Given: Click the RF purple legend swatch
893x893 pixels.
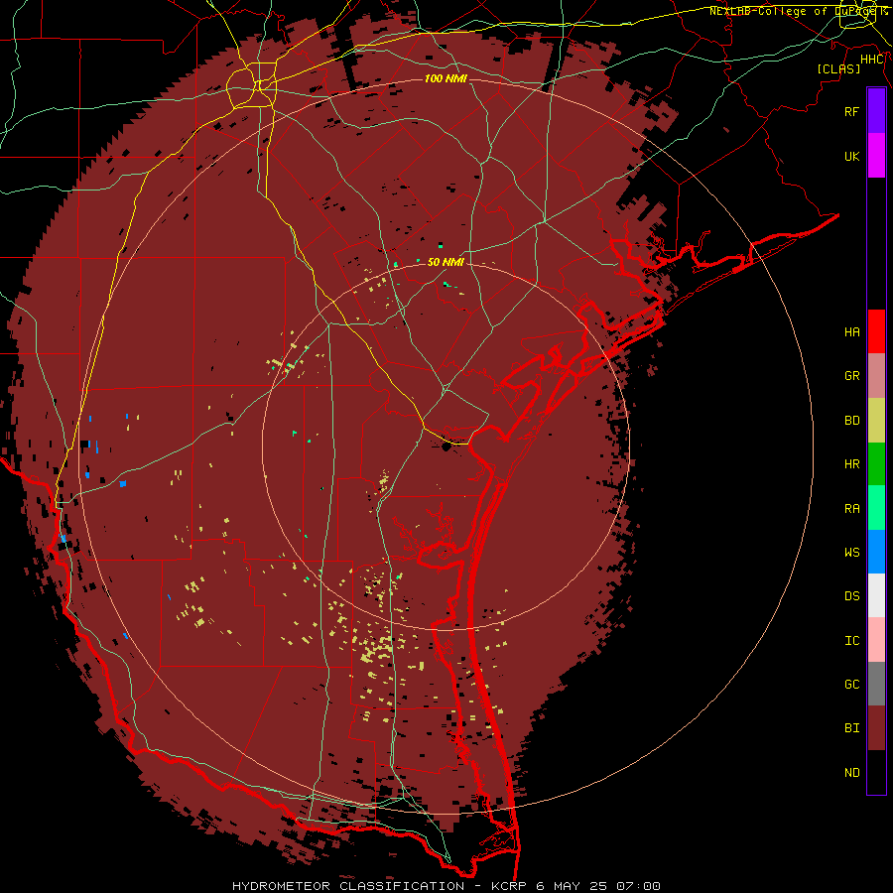Looking at the screenshot, I should tap(876, 111).
